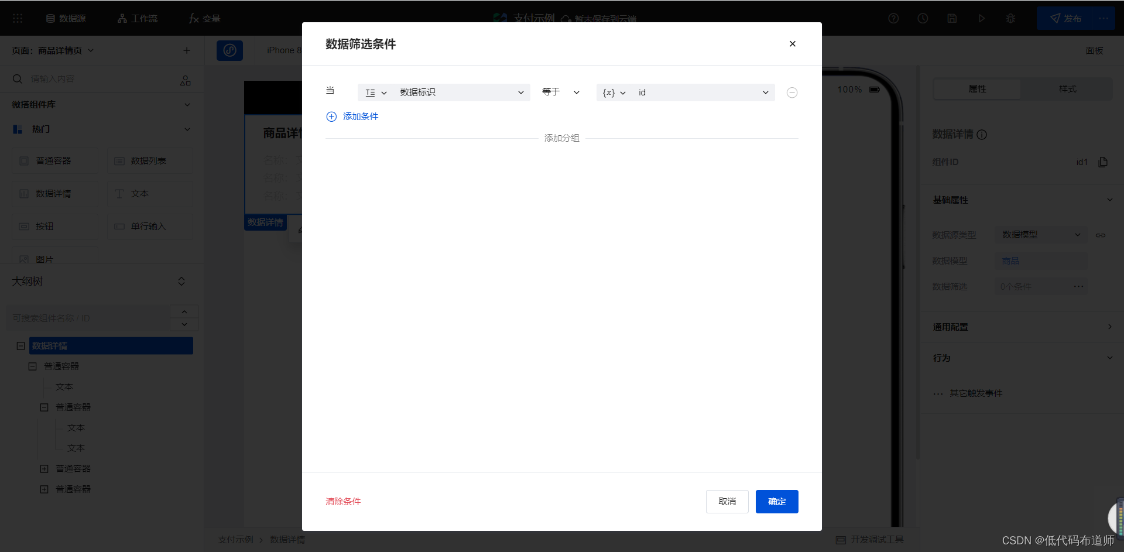Screen dimensions: 1124x552
Task: Click the 取消 button
Action: tap(727, 502)
